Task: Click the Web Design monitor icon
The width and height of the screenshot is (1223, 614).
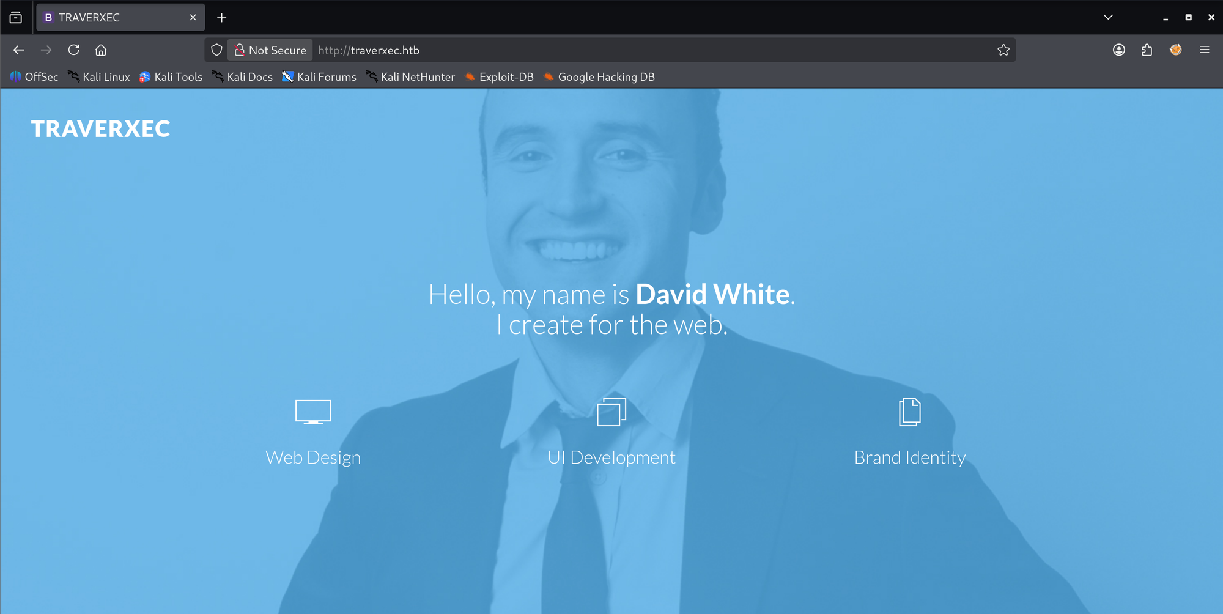Action: coord(313,412)
